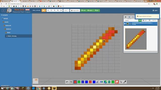Open the search tab in layers panel
The image size is (161, 90).
coord(133,17)
